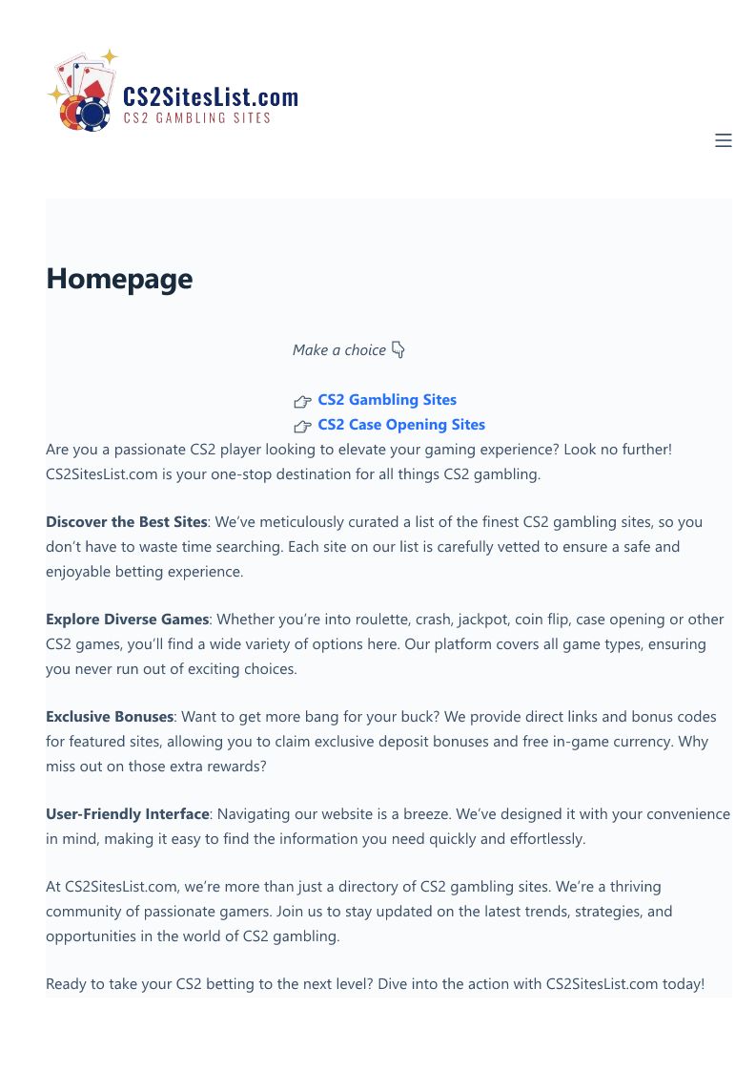Viewport: 756px width, 1072px height.
Task: Click the bold User-Friendly Interface label
Action: tap(128, 814)
